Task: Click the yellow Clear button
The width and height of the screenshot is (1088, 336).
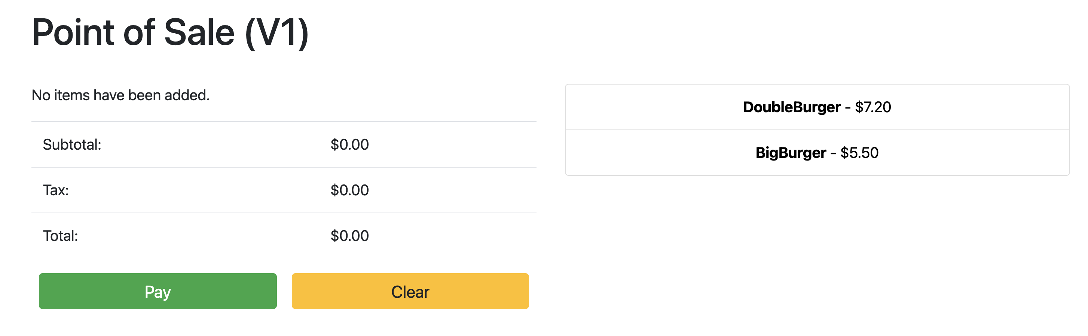Action: pyautogui.click(x=410, y=291)
